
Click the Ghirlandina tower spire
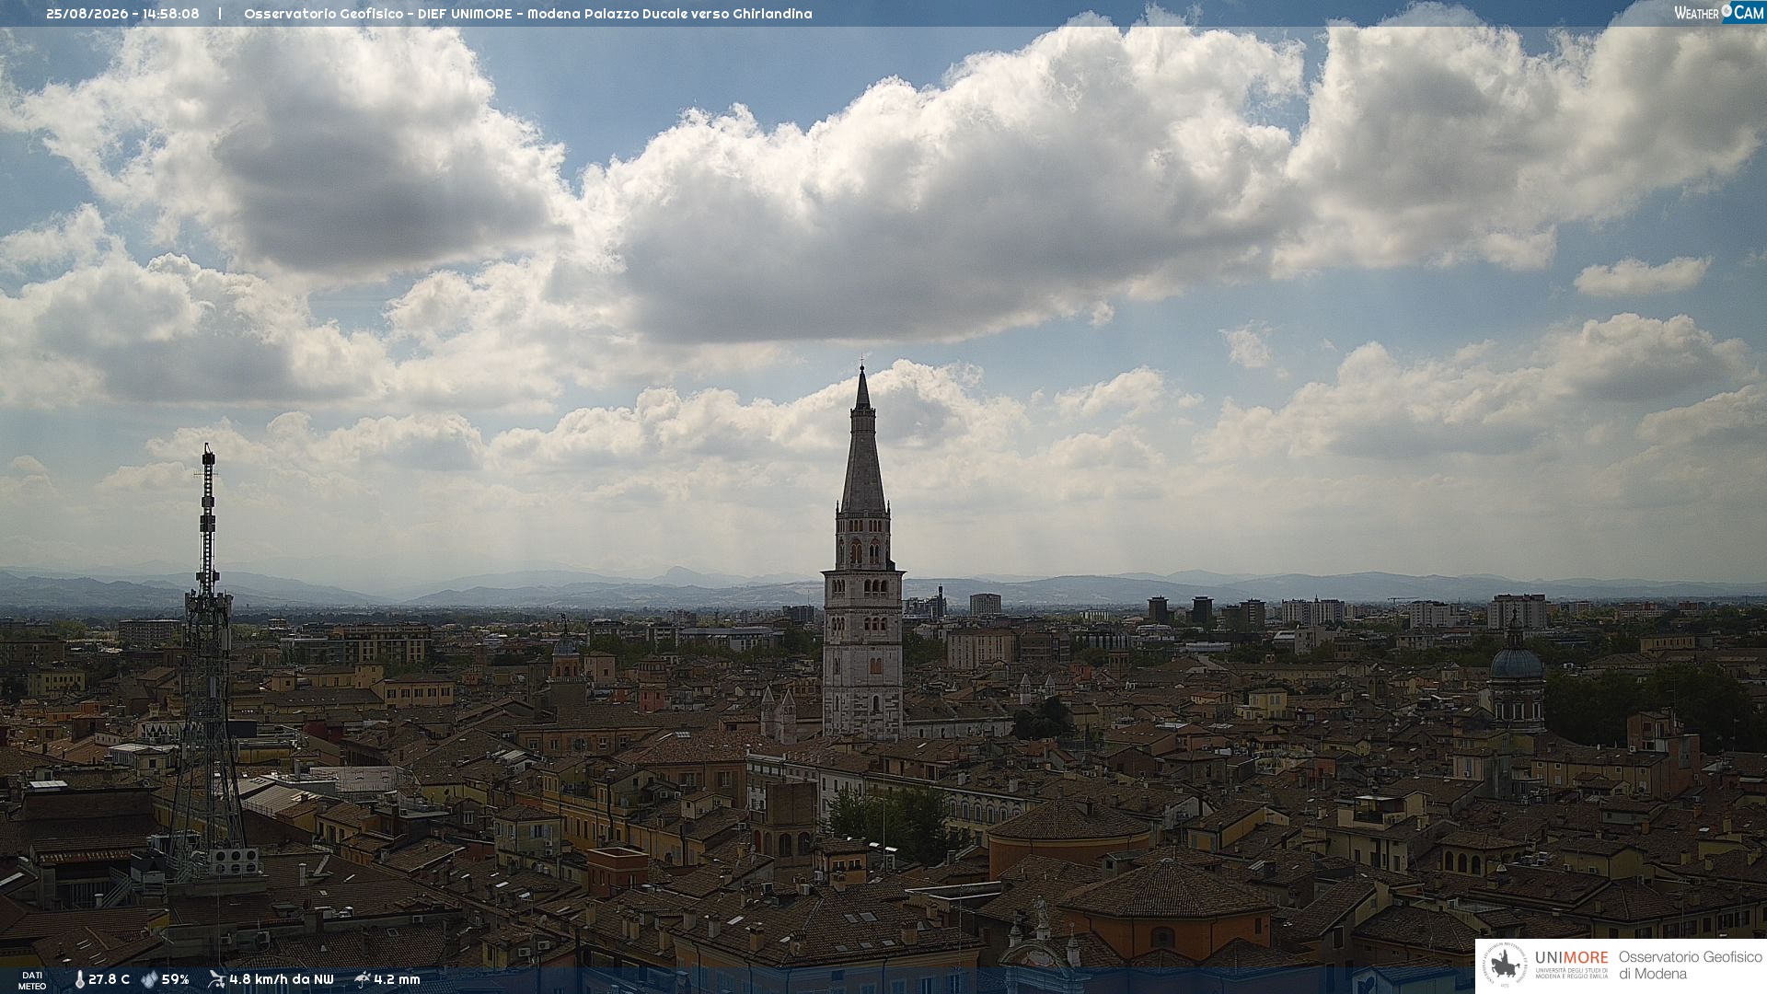(862, 442)
